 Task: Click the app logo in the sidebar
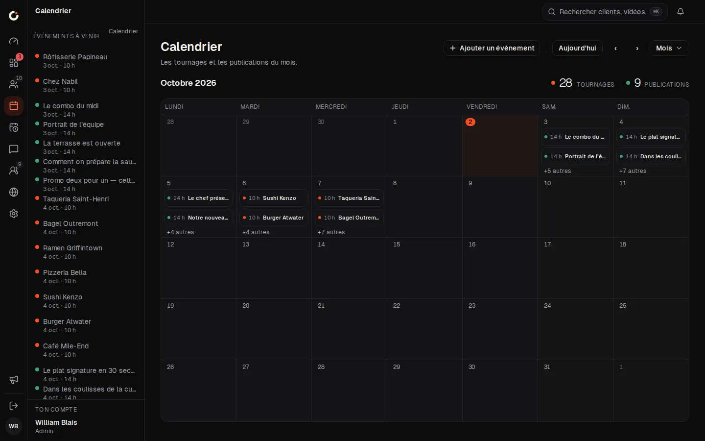pyautogui.click(x=14, y=16)
